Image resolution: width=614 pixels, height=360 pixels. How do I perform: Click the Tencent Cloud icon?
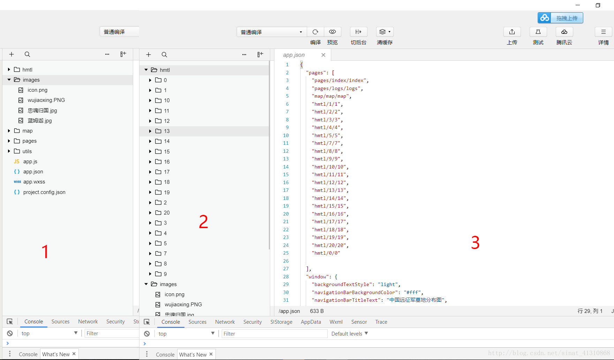[564, 32]
